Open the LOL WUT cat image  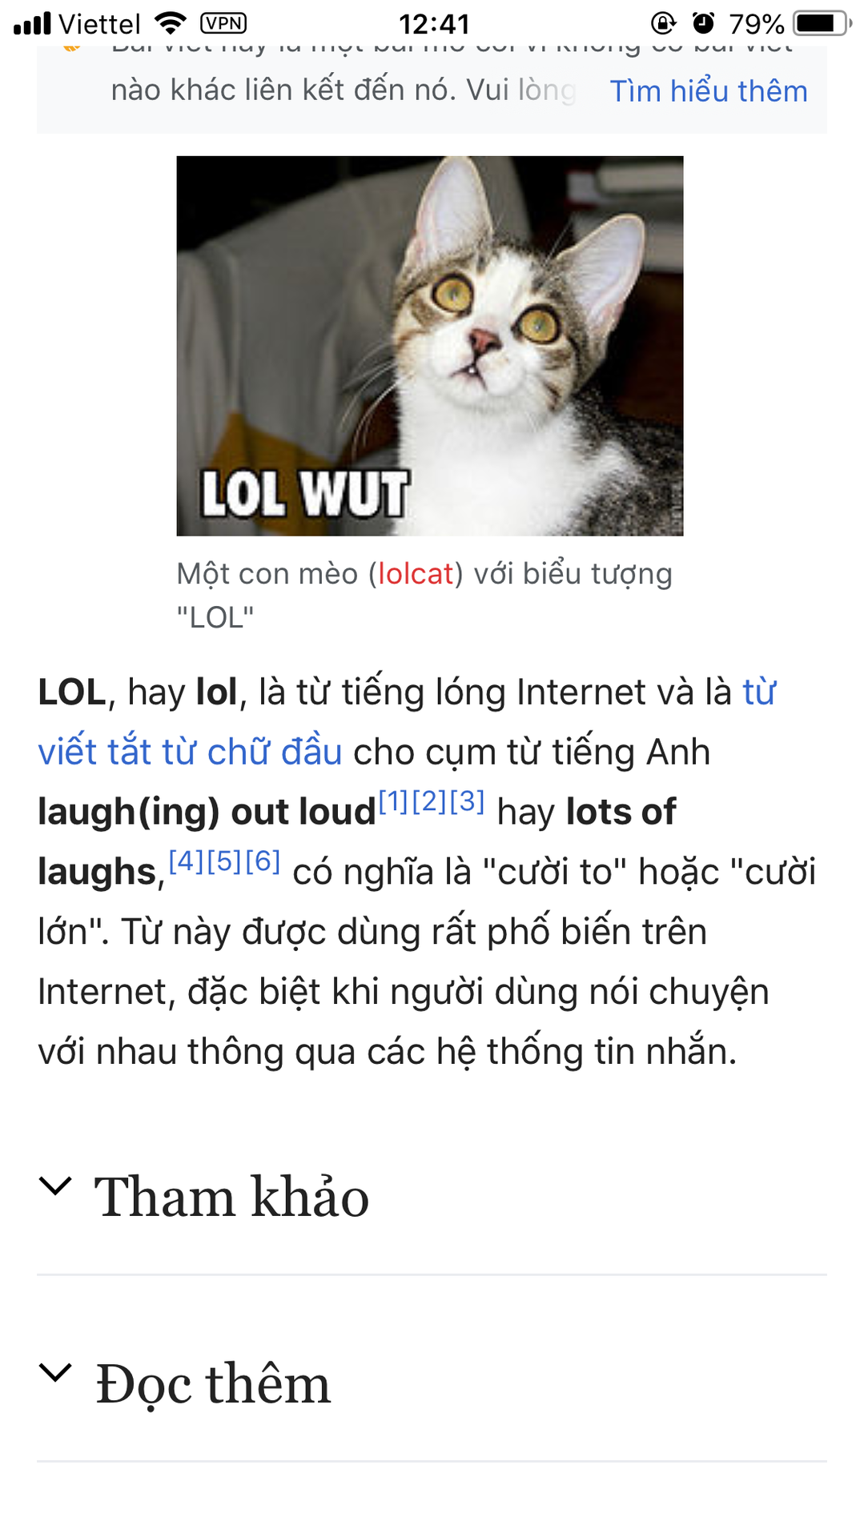click(430, 346)
